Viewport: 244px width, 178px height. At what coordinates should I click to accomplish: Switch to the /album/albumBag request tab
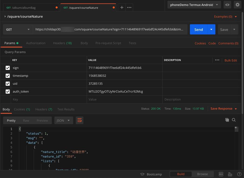[x=31, y=8]
